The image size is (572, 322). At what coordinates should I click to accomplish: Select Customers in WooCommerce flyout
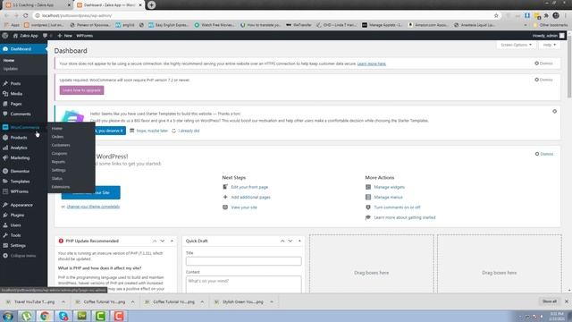(x=61, y=145)
